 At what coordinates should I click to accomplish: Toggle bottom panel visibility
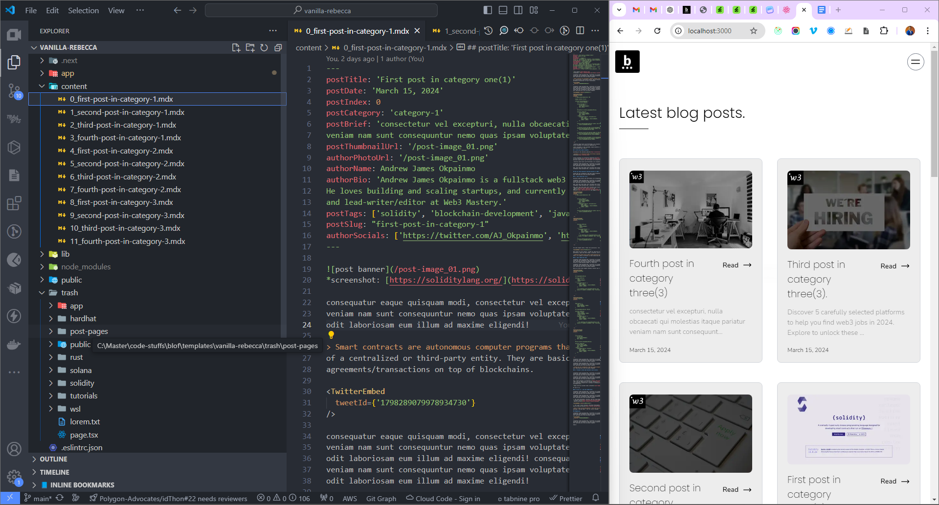tap(503, 10)
